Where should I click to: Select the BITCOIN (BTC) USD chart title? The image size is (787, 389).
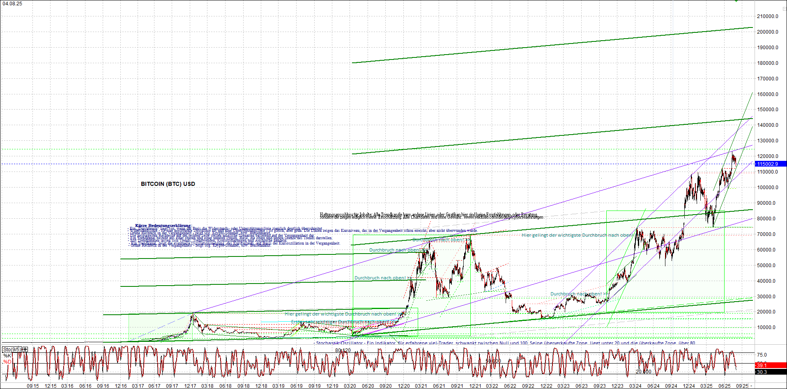pos(168,184)
